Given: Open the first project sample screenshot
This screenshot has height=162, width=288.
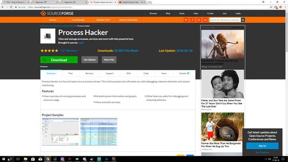Looking at the screenshot, I should click(x=60, y=132).
